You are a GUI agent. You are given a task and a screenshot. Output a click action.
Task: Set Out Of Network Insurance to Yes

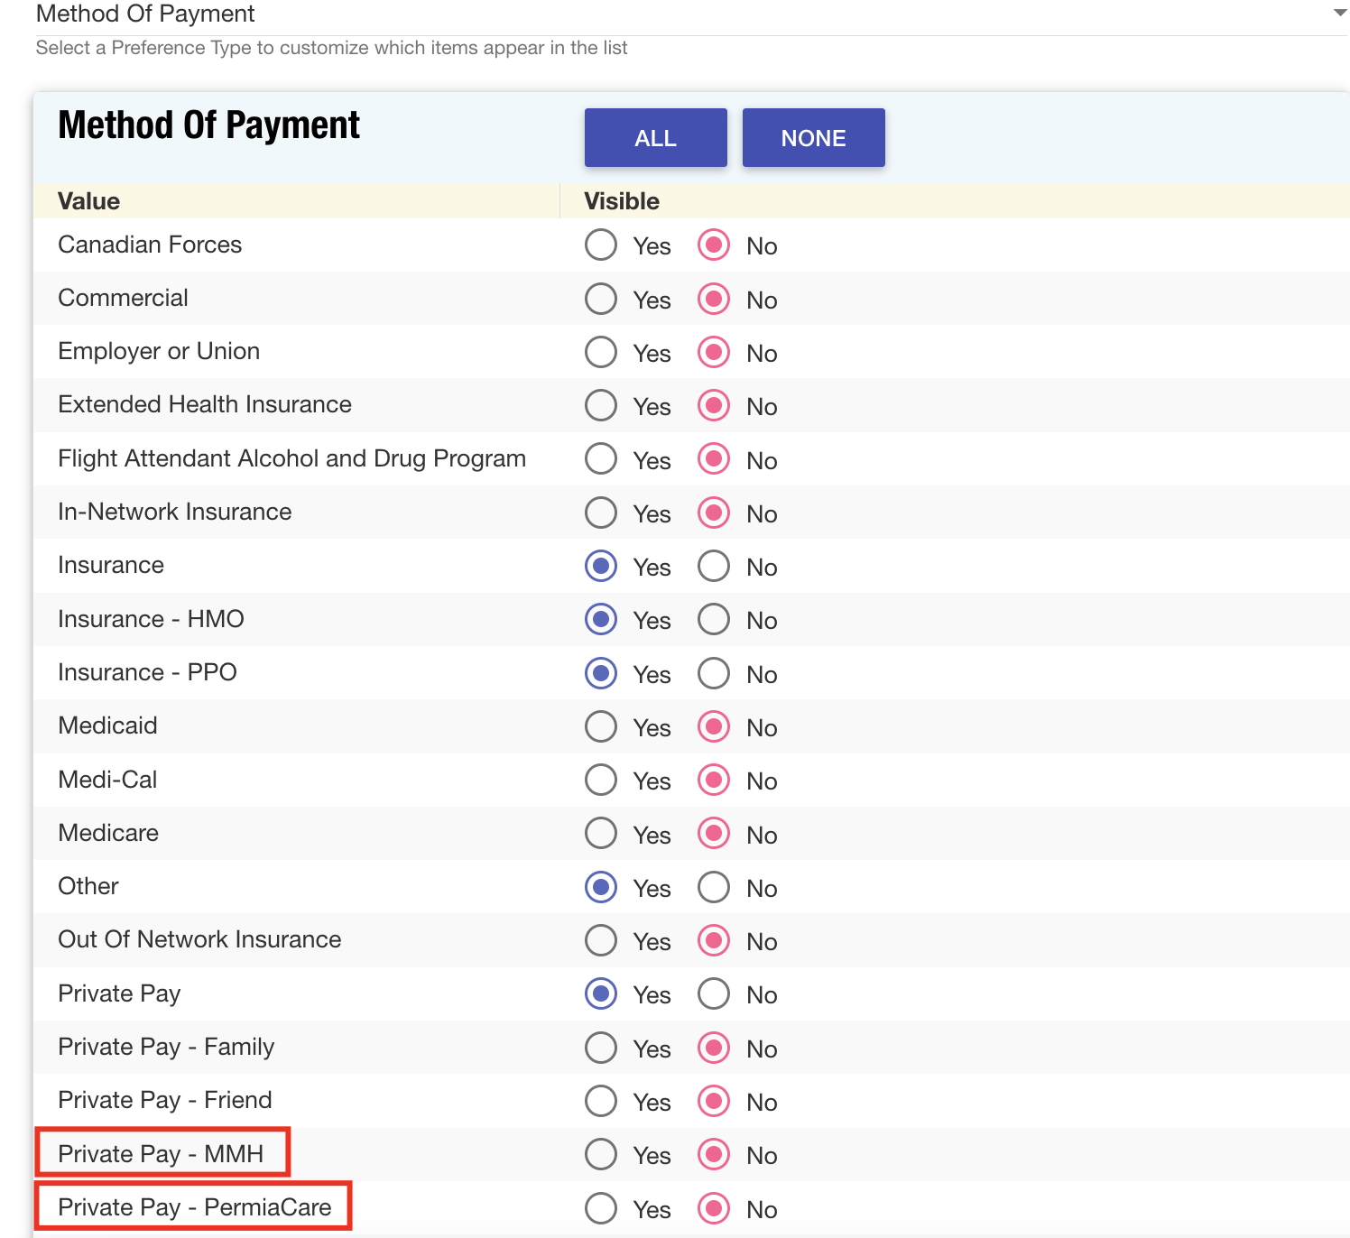[601, 941]
